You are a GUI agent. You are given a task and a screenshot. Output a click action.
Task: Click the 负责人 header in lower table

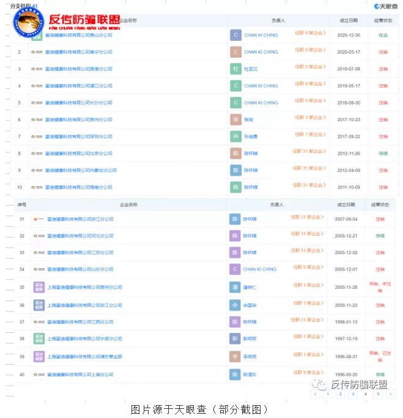click(277, 205)
